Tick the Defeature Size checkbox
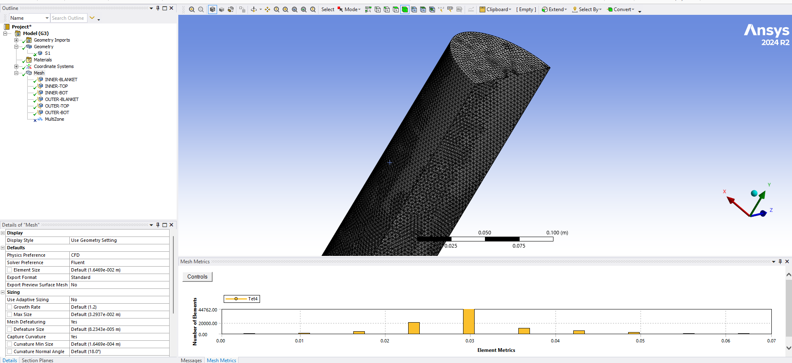The width and height of the screenshot is (792, 363). [x=9, y=329]
